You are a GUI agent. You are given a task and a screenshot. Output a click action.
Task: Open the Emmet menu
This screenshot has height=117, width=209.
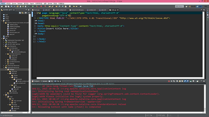click(x=50, y=3)
